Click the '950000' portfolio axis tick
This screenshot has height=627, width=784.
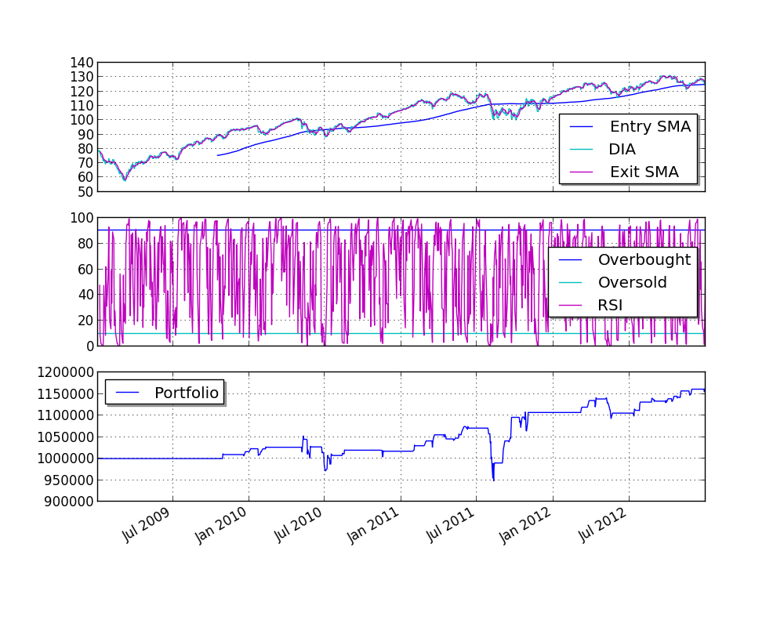click(x=70, y=480)
